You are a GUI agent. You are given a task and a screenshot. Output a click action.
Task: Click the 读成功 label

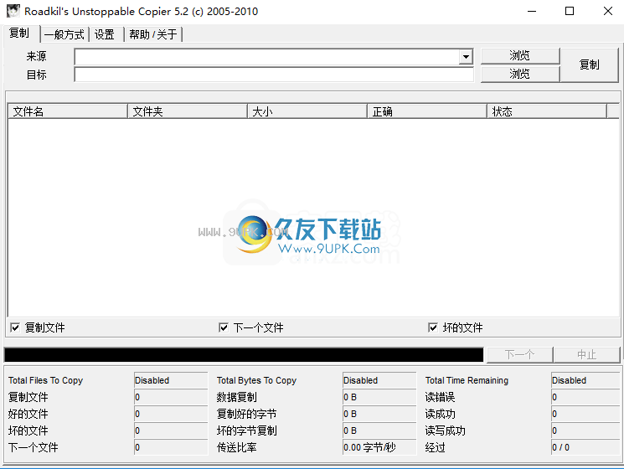point(440,414)
